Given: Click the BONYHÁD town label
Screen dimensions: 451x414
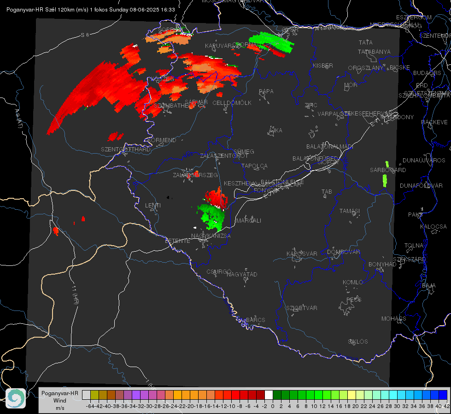Looking at the screenshot, I should (382, 264).
